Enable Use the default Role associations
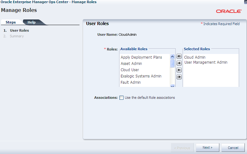Image resolution: width=247 pixels, height=154 pixels. 121,98
